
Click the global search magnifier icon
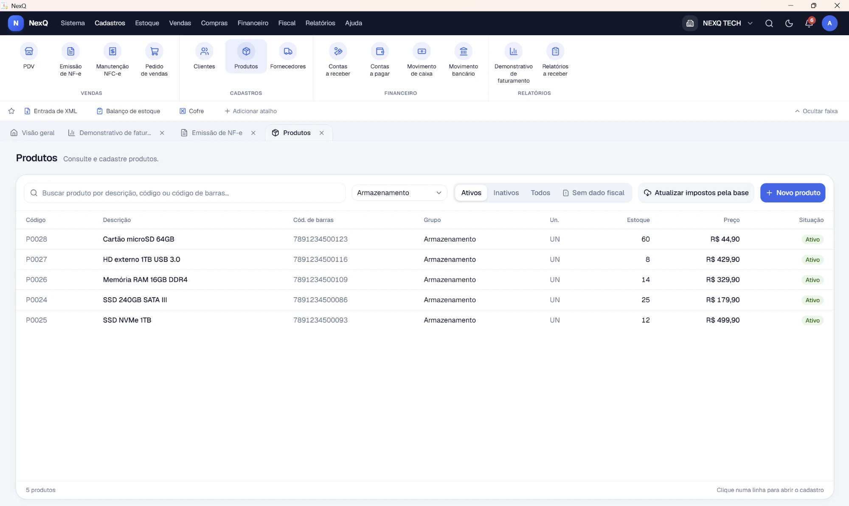coord(769,23)
